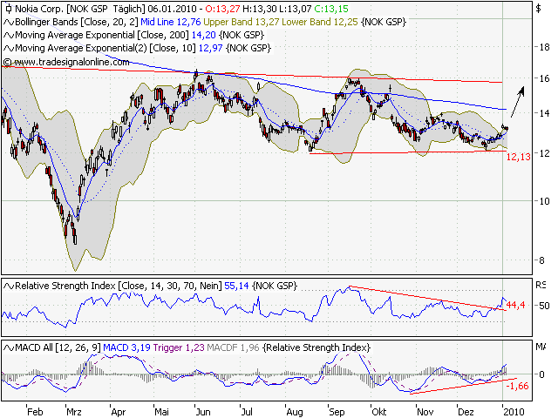Screen dimensions: 558x418
Task: Select the Moving Average Exponential(2) [Close, 10] label
Action: click(x=105, y=48)
